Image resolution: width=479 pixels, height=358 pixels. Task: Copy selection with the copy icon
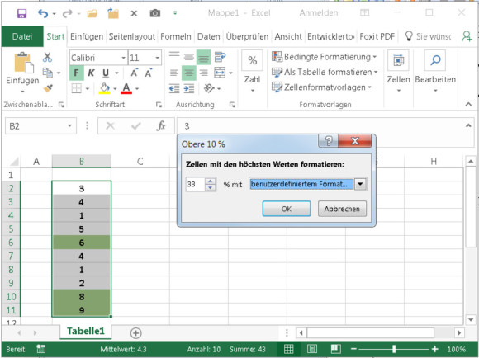point(47,73)
